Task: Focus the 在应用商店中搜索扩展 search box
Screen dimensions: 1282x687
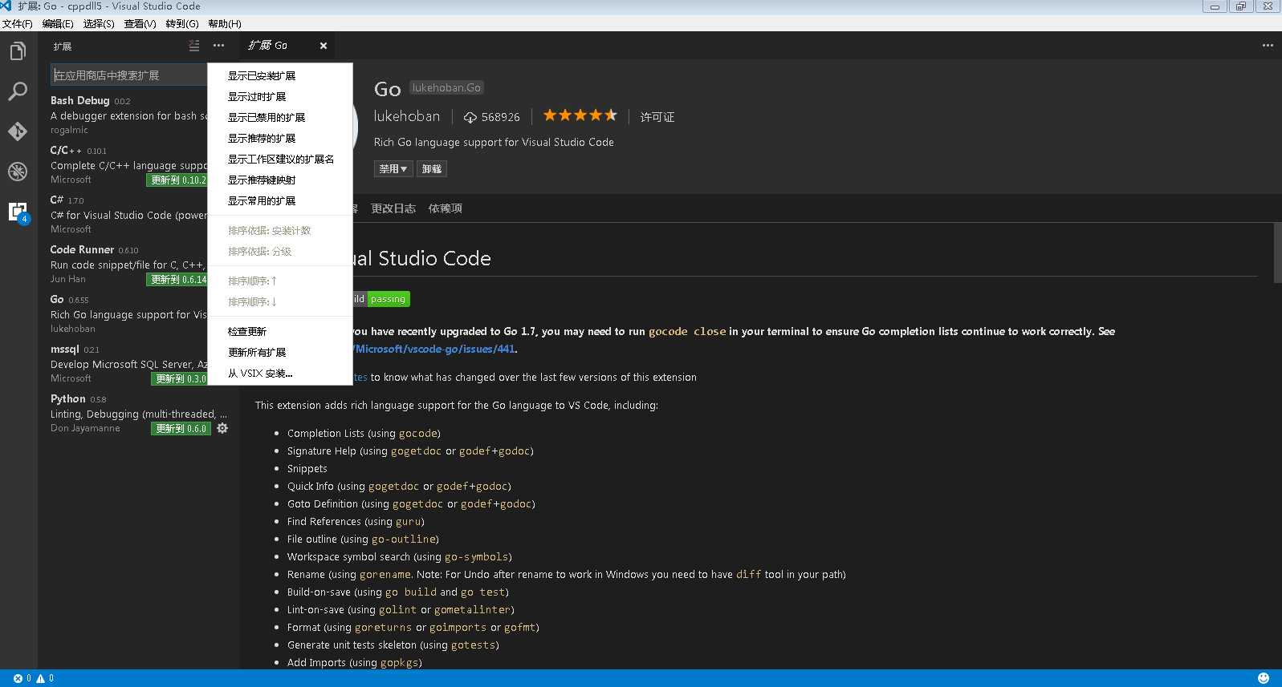Action: (x=129, y=75)
